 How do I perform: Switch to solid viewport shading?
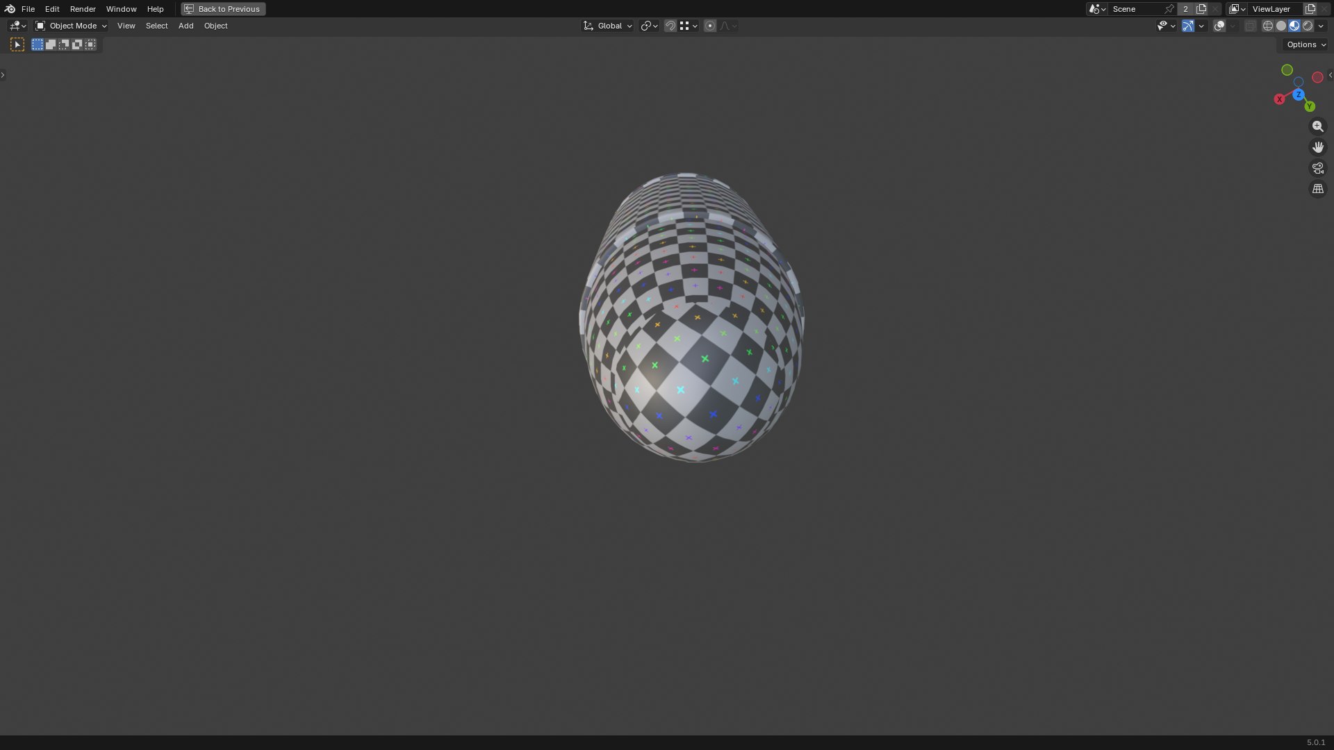click(1281, 26)
